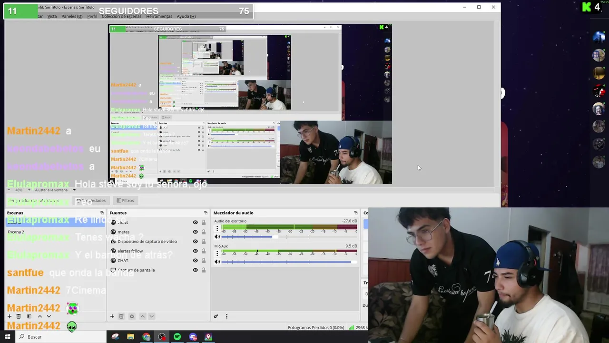This screenshot has width=609, height=343.
Task: Move scene up in Escenas panel
Action: (39, 316)
